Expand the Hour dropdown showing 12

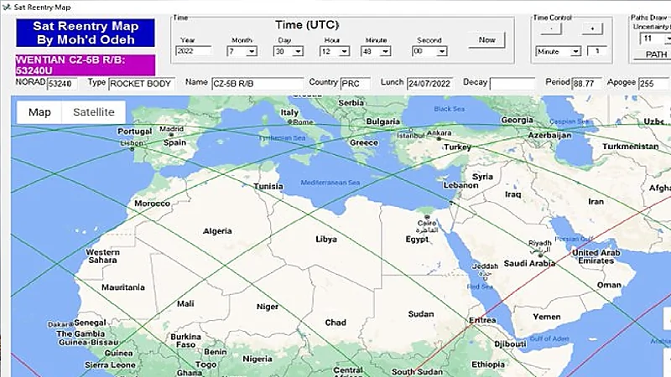point(344,51)
